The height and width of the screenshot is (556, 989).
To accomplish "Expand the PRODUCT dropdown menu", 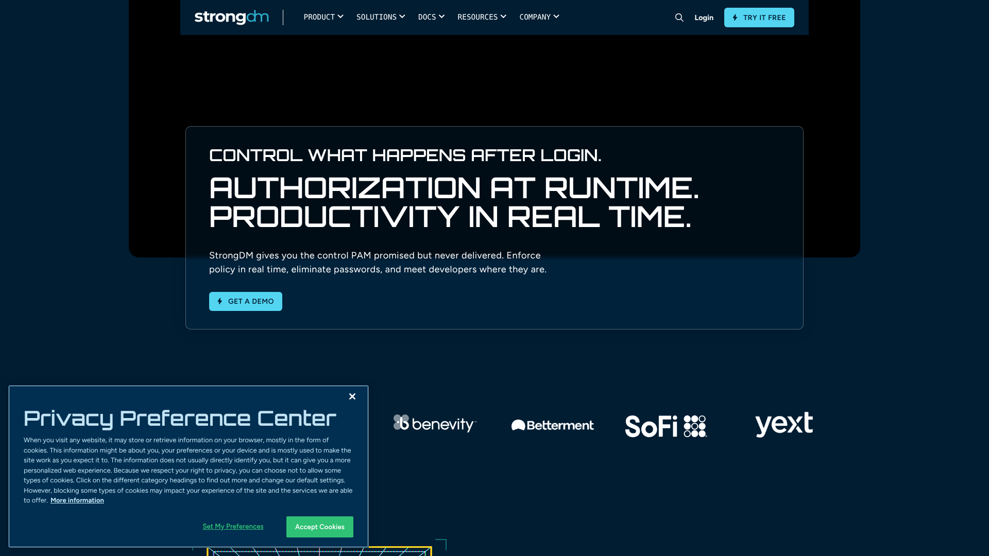I will coord(323,17).
